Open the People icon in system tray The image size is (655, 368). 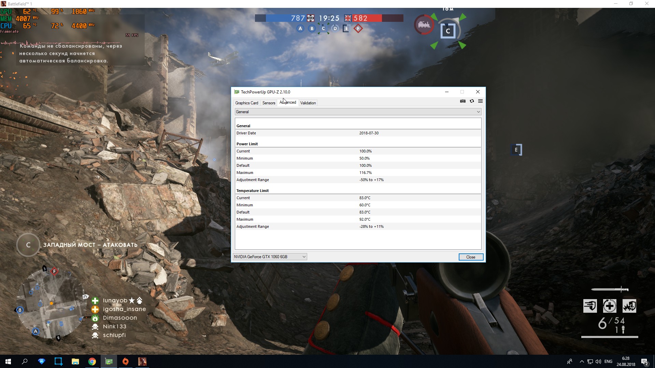(569, 362)
